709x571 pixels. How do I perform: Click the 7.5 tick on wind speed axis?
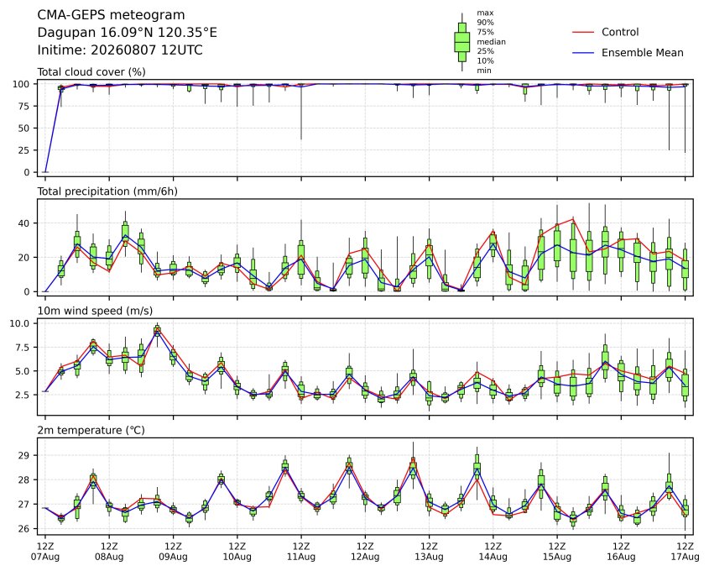click(x=23, y=348)
